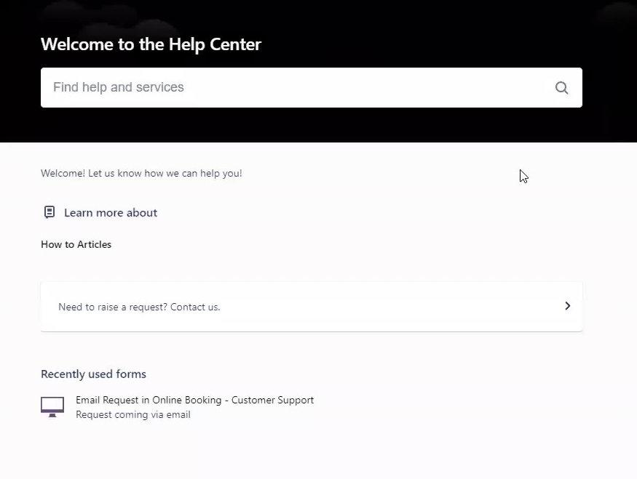Click the Customer Support portion of form title
The image size is (637, 479).
[x=272, y=400]
